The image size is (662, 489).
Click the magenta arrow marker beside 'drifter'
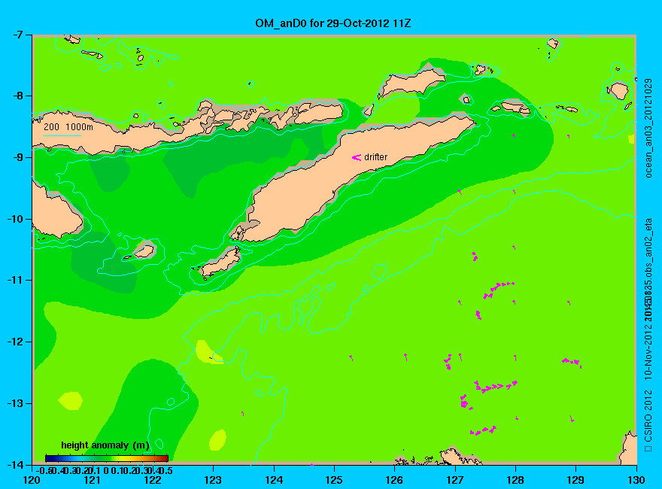(x=357, y=157)
